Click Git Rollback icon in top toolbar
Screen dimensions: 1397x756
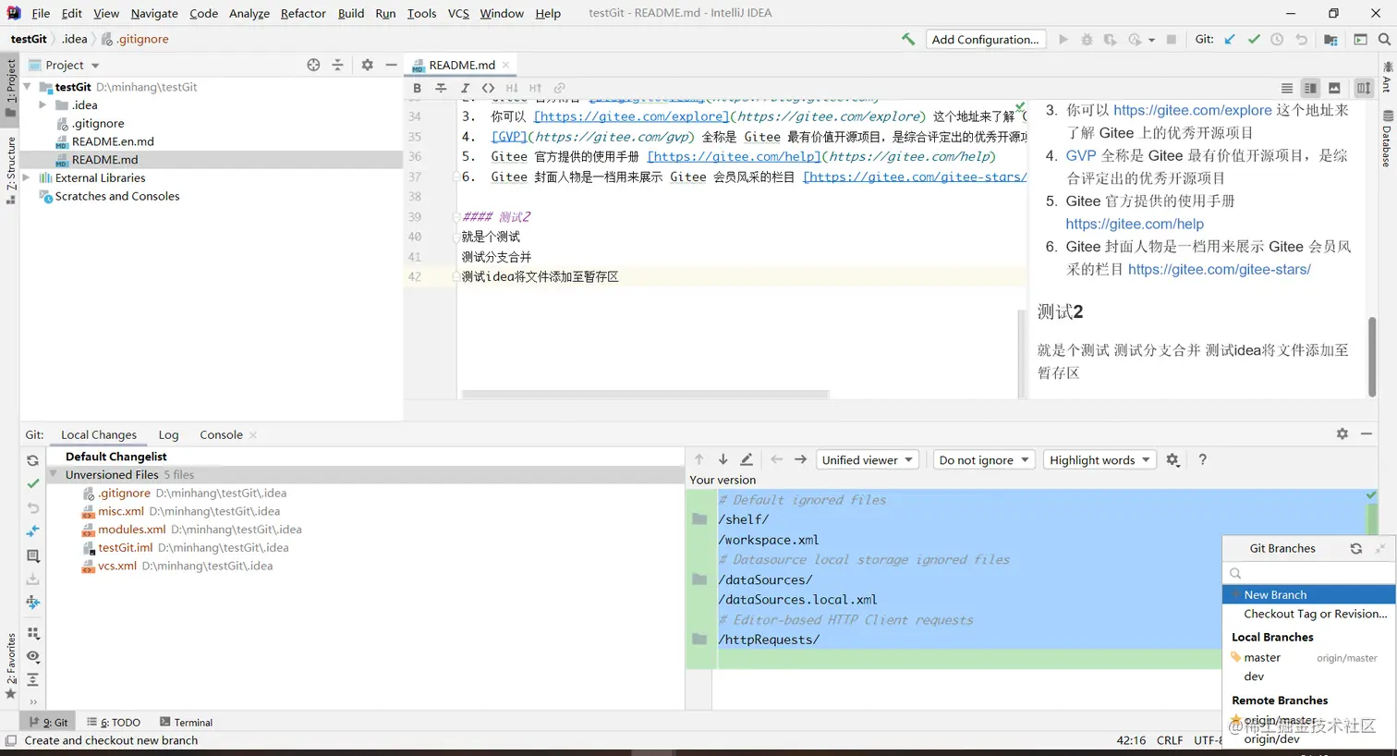coord(1301,39)
